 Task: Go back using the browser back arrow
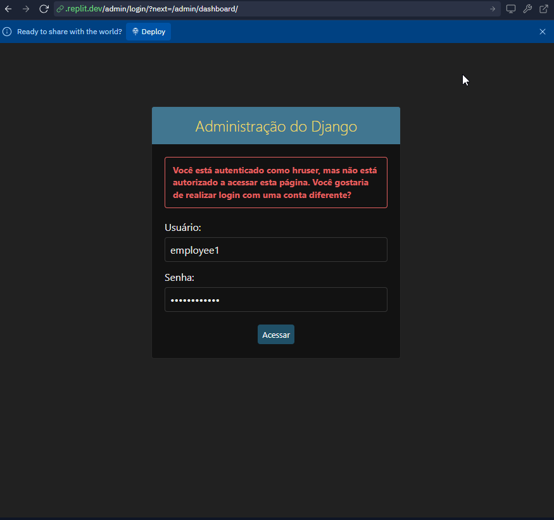coord(8,9)
